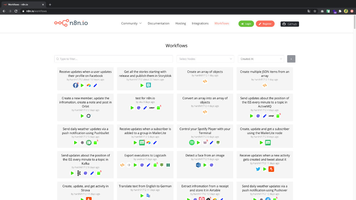The width and height of the screenshot is (356, 200).
Task: Click the Pushbullet icon in the weather updates card
Action: (x=89, y=143)
